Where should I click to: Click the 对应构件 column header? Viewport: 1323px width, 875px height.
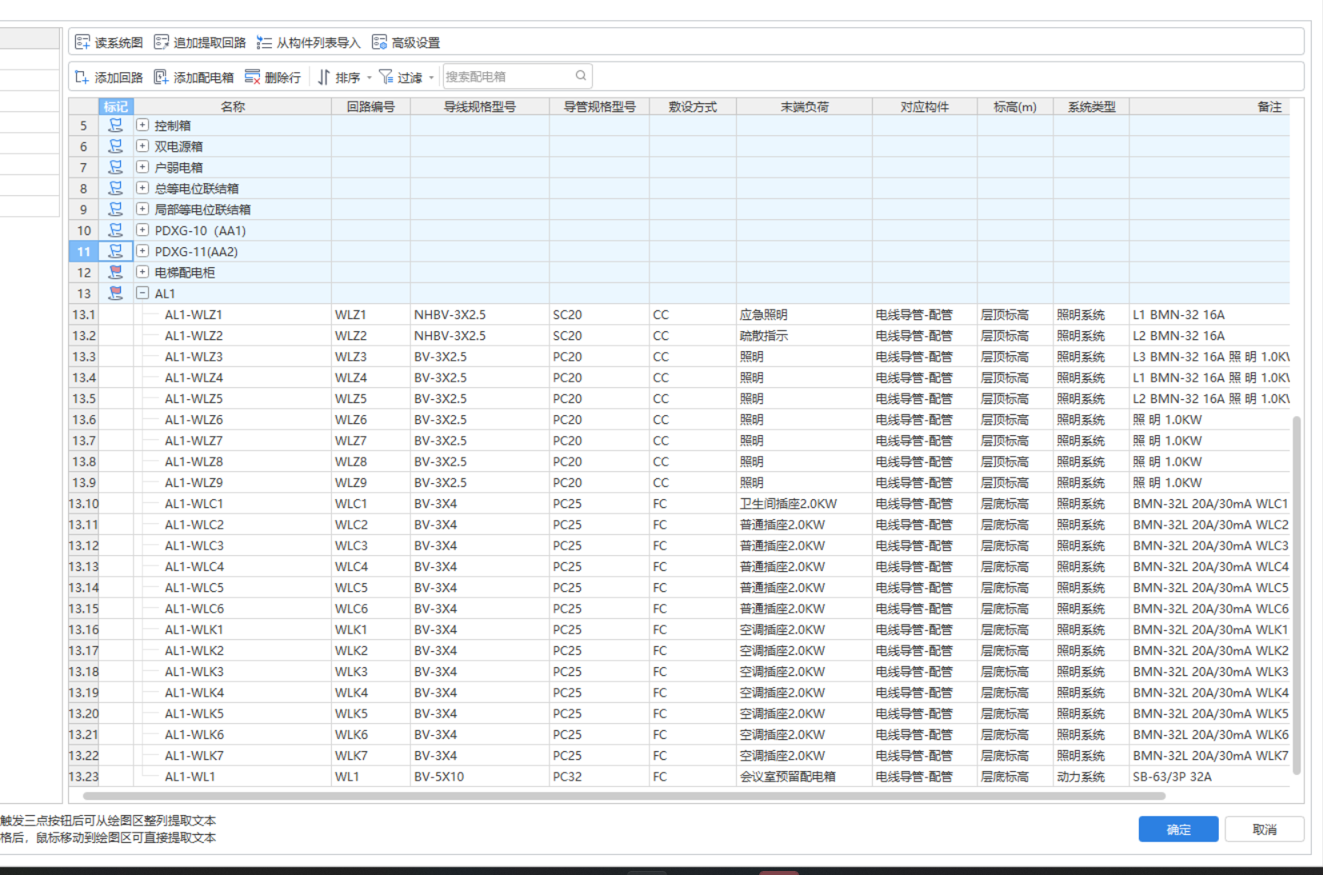tap(925, 106)
